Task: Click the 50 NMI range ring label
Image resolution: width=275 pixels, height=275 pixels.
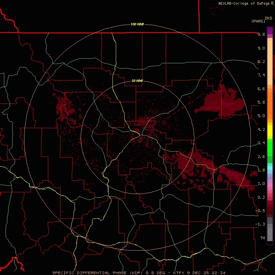Action: pos(137,81)
